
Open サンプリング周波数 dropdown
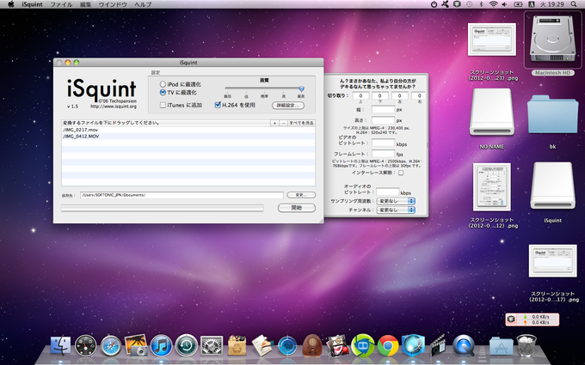point(396,201)
